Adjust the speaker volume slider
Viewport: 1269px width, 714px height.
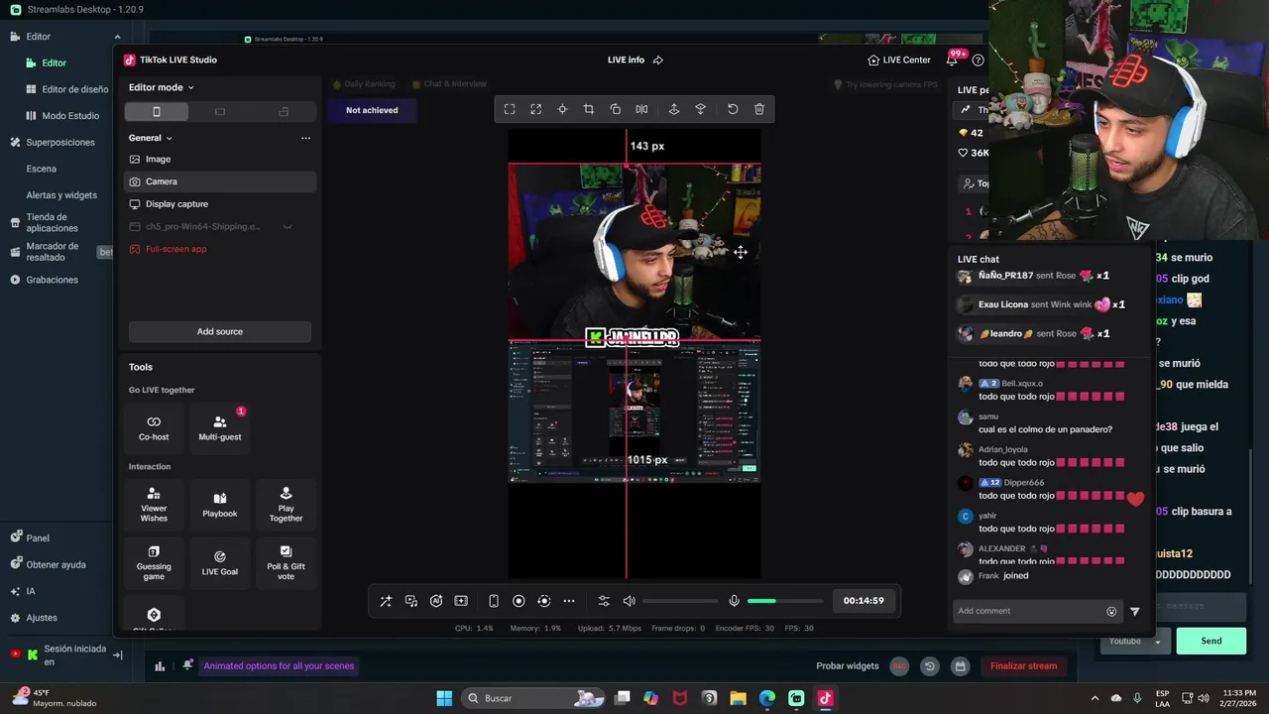click(680, 601)
